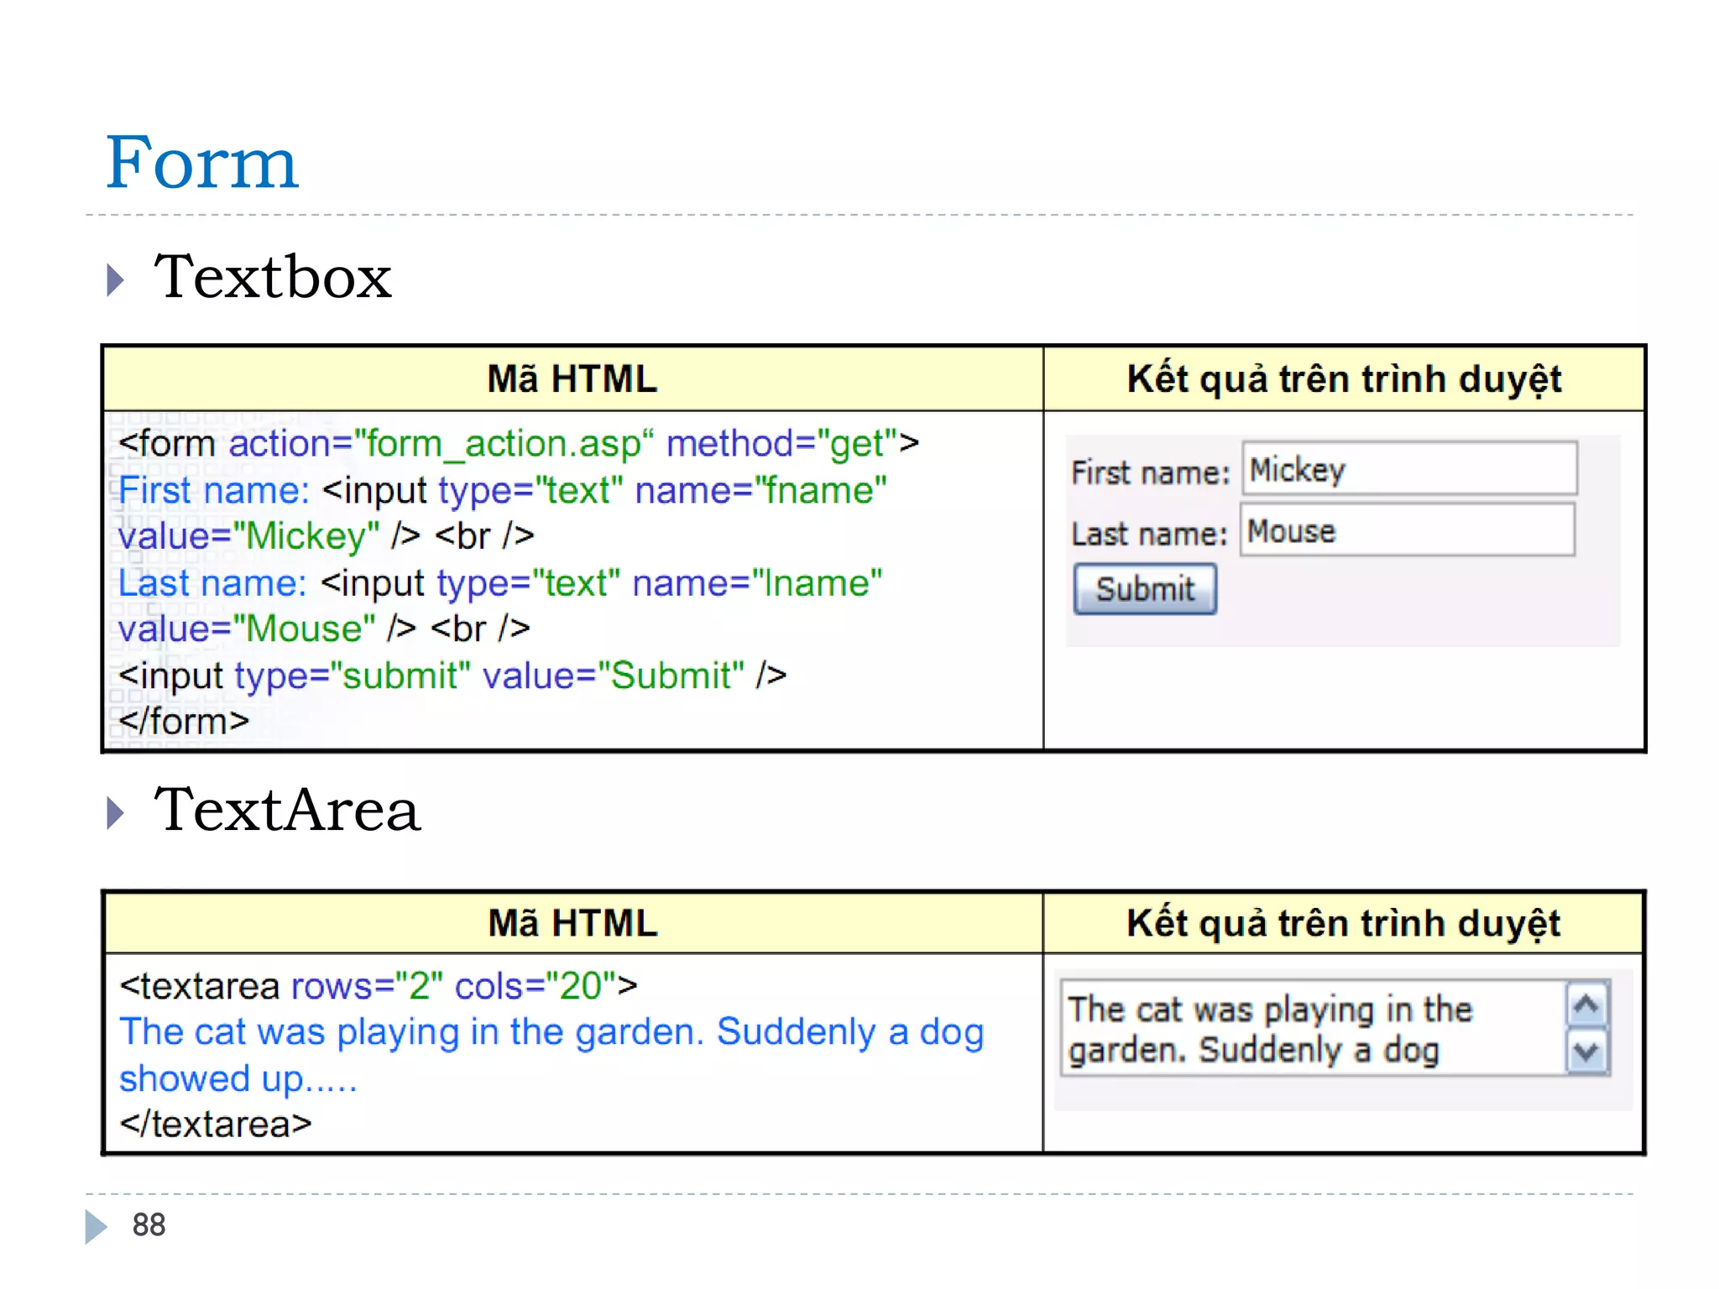Viewport: 1719px width, 1289px height.
Task: Click the closing </form> tag
Action: 184,721
